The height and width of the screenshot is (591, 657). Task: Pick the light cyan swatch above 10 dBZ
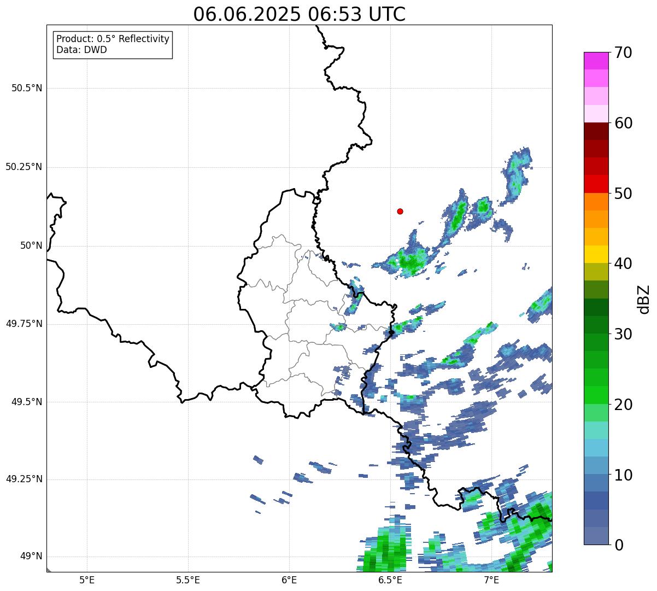point(596,448)
